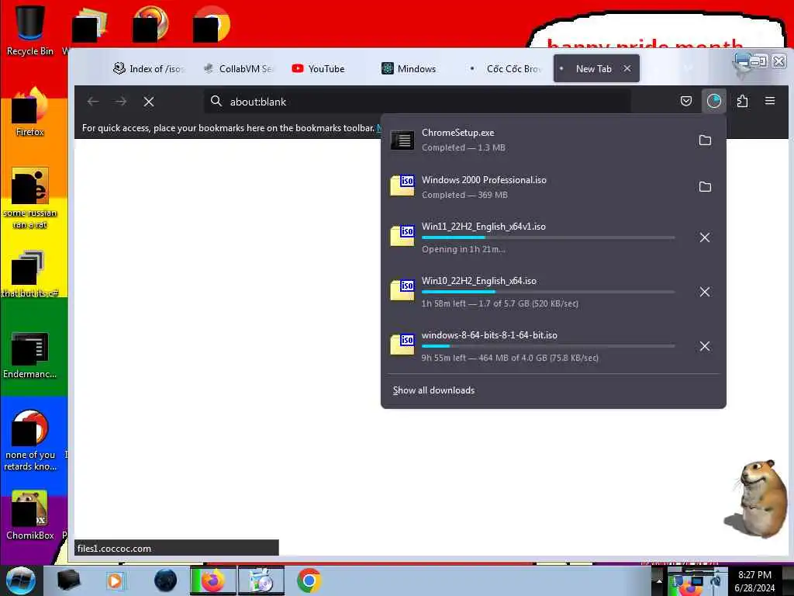The height and width of the screenshot is (596, 794).
Task: Cancel the Win11_22H2_English_x64v1.iso download
Action: (x=704, y=237)
